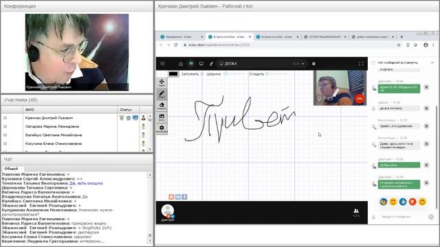Switch to the fourth browser tab
440x247 pixels.
pos(325,36)
